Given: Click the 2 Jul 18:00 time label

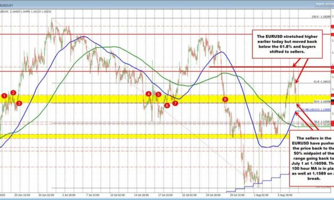Looking at the screenshot, I should point(69,195).
